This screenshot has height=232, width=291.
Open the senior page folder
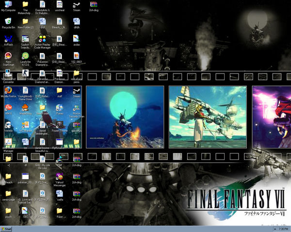8,195
